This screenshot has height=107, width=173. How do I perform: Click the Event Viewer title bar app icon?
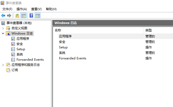coord(2,3)
